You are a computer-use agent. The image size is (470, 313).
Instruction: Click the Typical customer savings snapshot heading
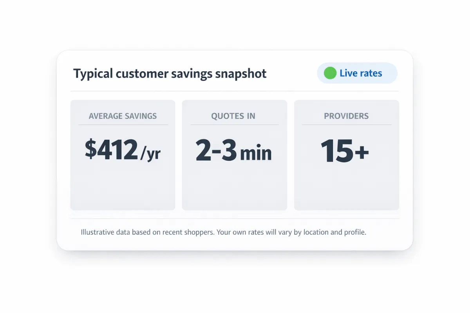point(170,74)
